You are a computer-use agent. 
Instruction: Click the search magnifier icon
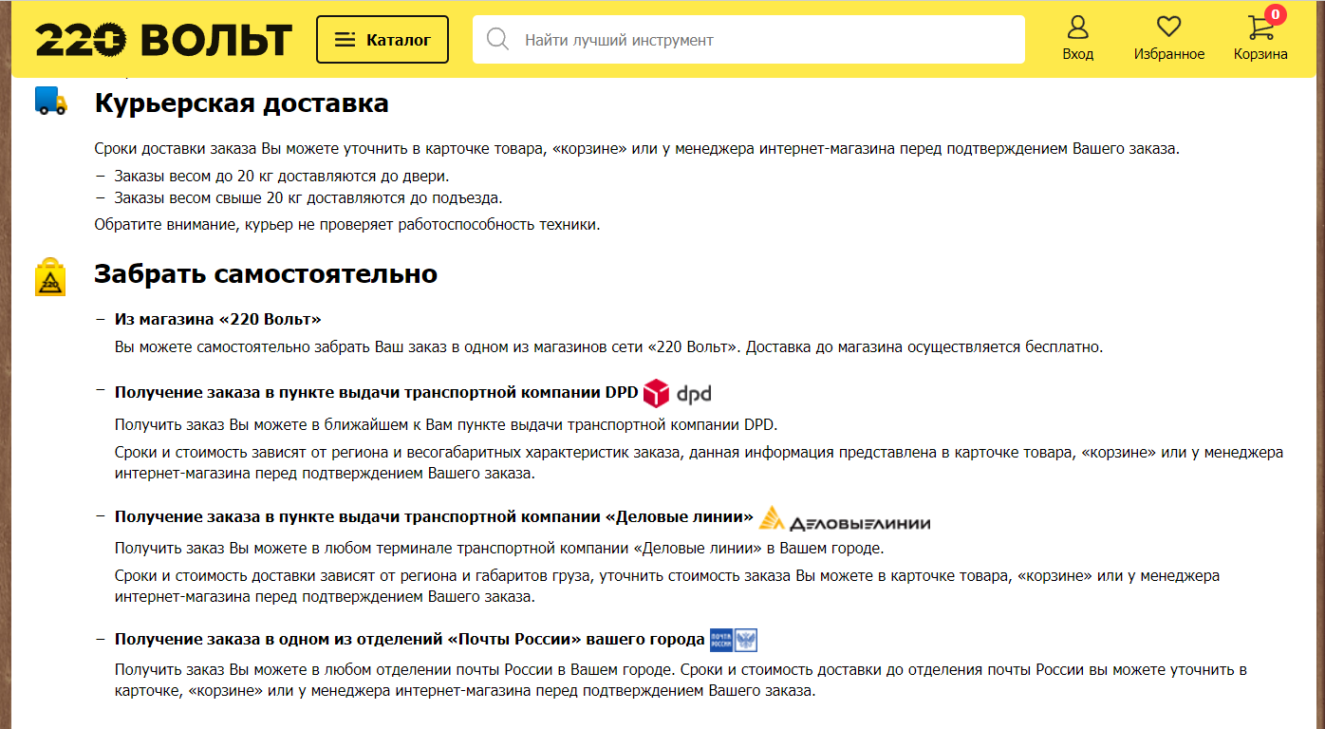coord(497,40)
